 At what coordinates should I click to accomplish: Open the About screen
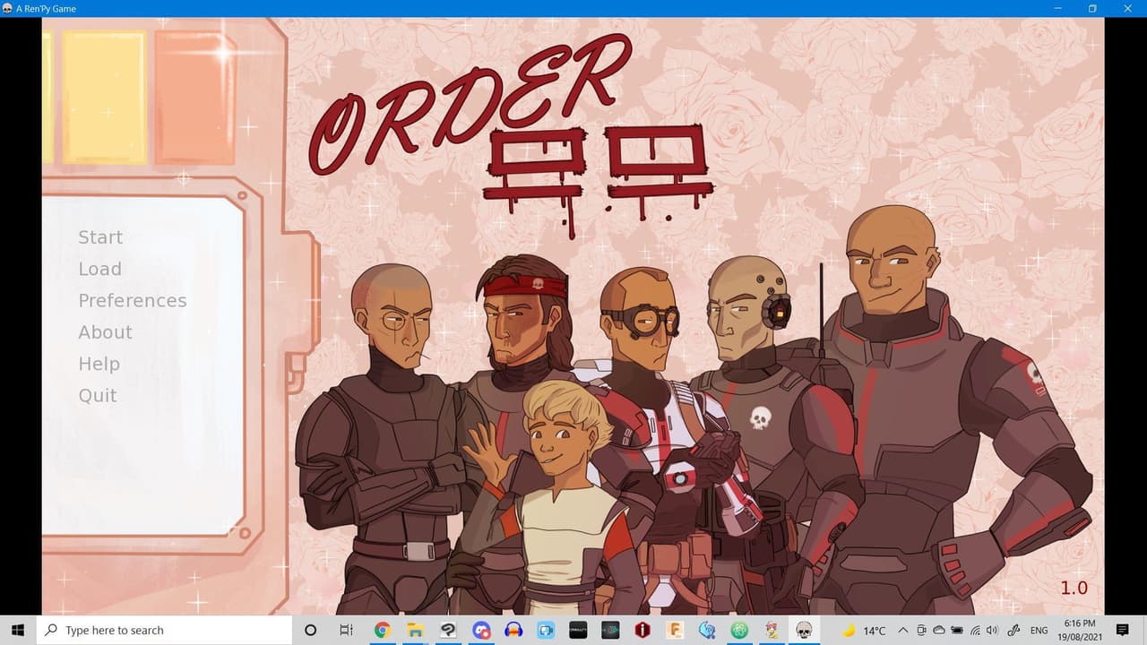[x=105, y=332]
